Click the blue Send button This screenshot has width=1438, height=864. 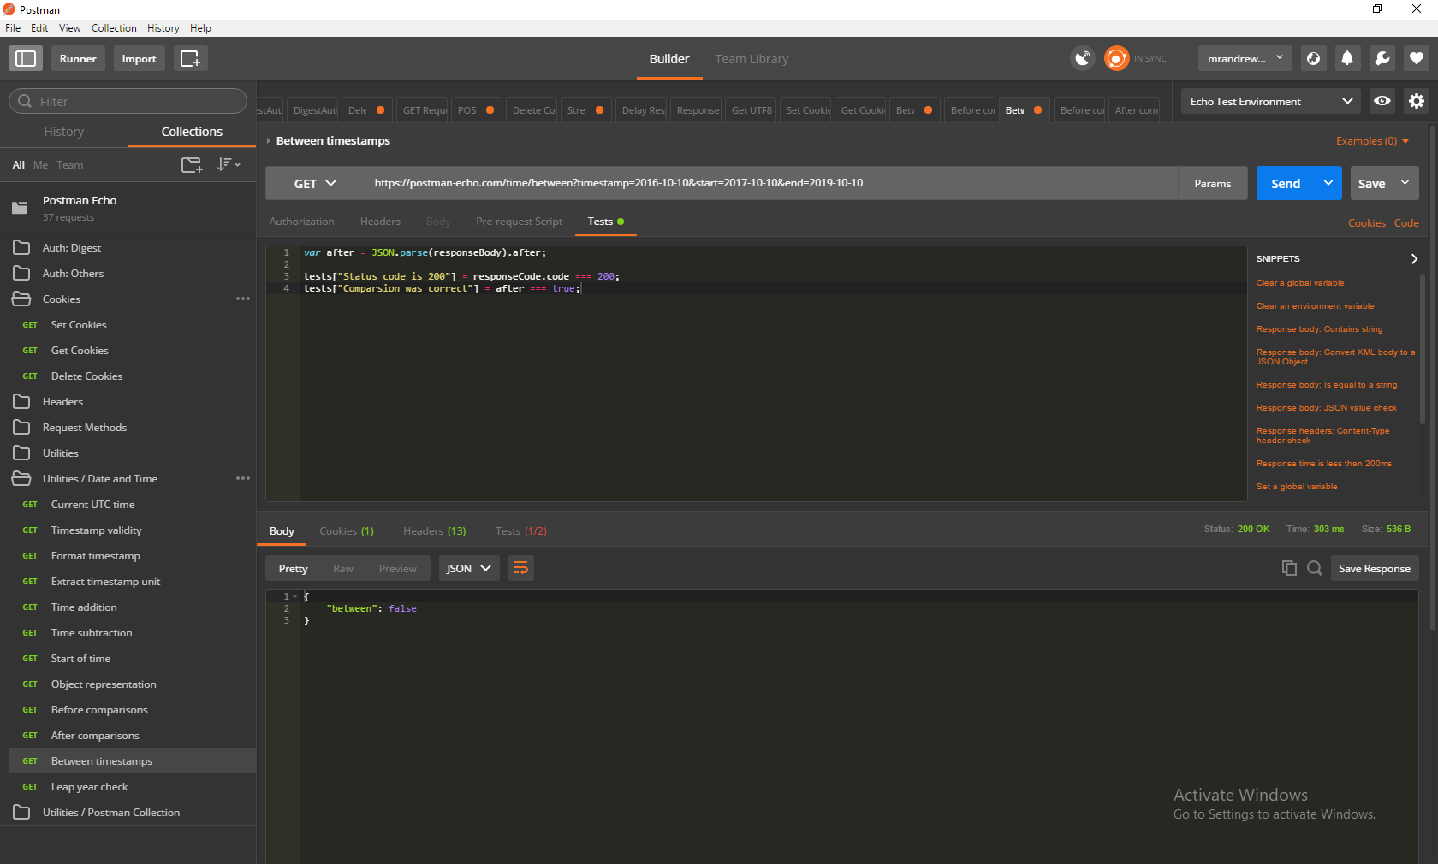click(x=1286, y=183)
